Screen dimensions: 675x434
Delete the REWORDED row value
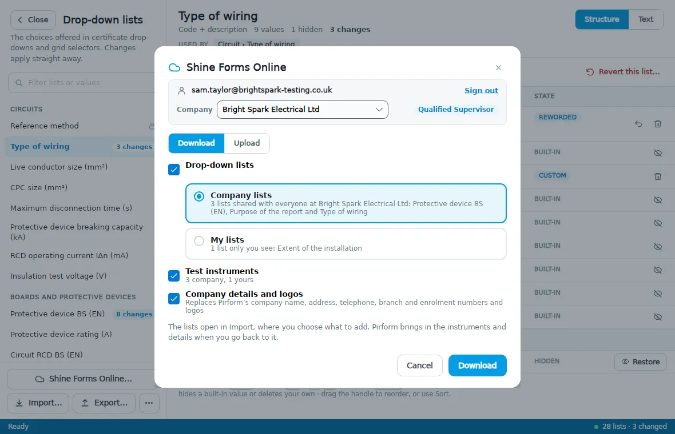tap(658, 124)
